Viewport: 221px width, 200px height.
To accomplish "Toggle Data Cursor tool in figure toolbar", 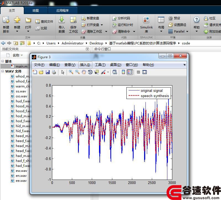I will (x=97, y=72).
